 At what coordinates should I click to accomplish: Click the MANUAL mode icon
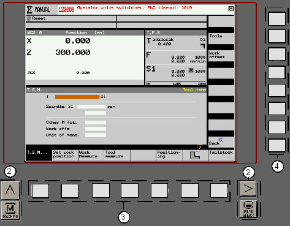point(29,10)
